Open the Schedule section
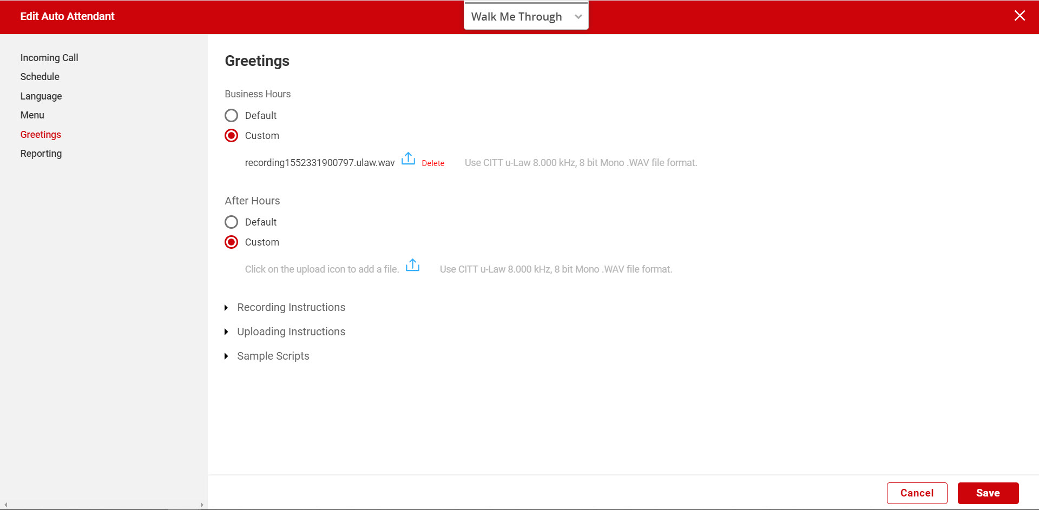Image resolution: width=1039 pixels, height=510 pixels. 40,77
